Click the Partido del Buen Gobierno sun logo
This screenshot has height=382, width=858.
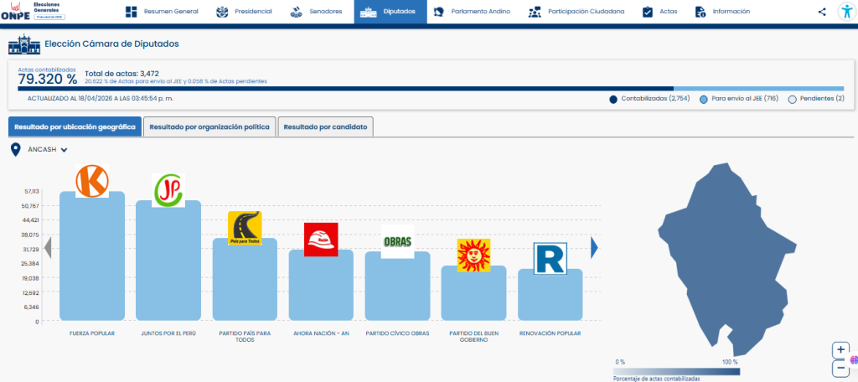(473, 256)
